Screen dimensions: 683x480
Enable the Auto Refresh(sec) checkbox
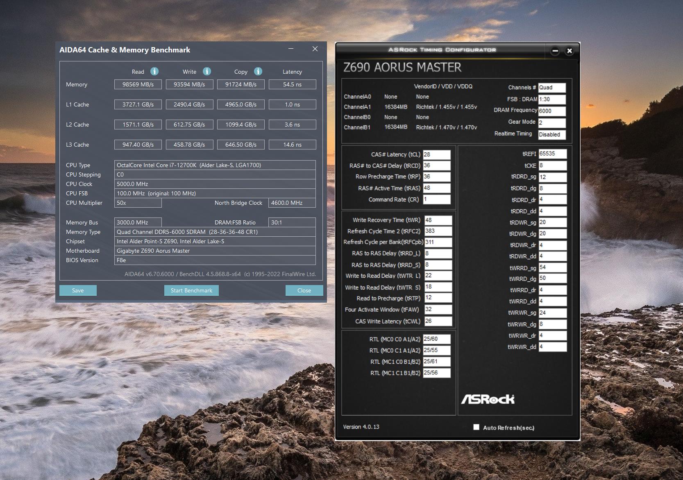pos(476,427)
